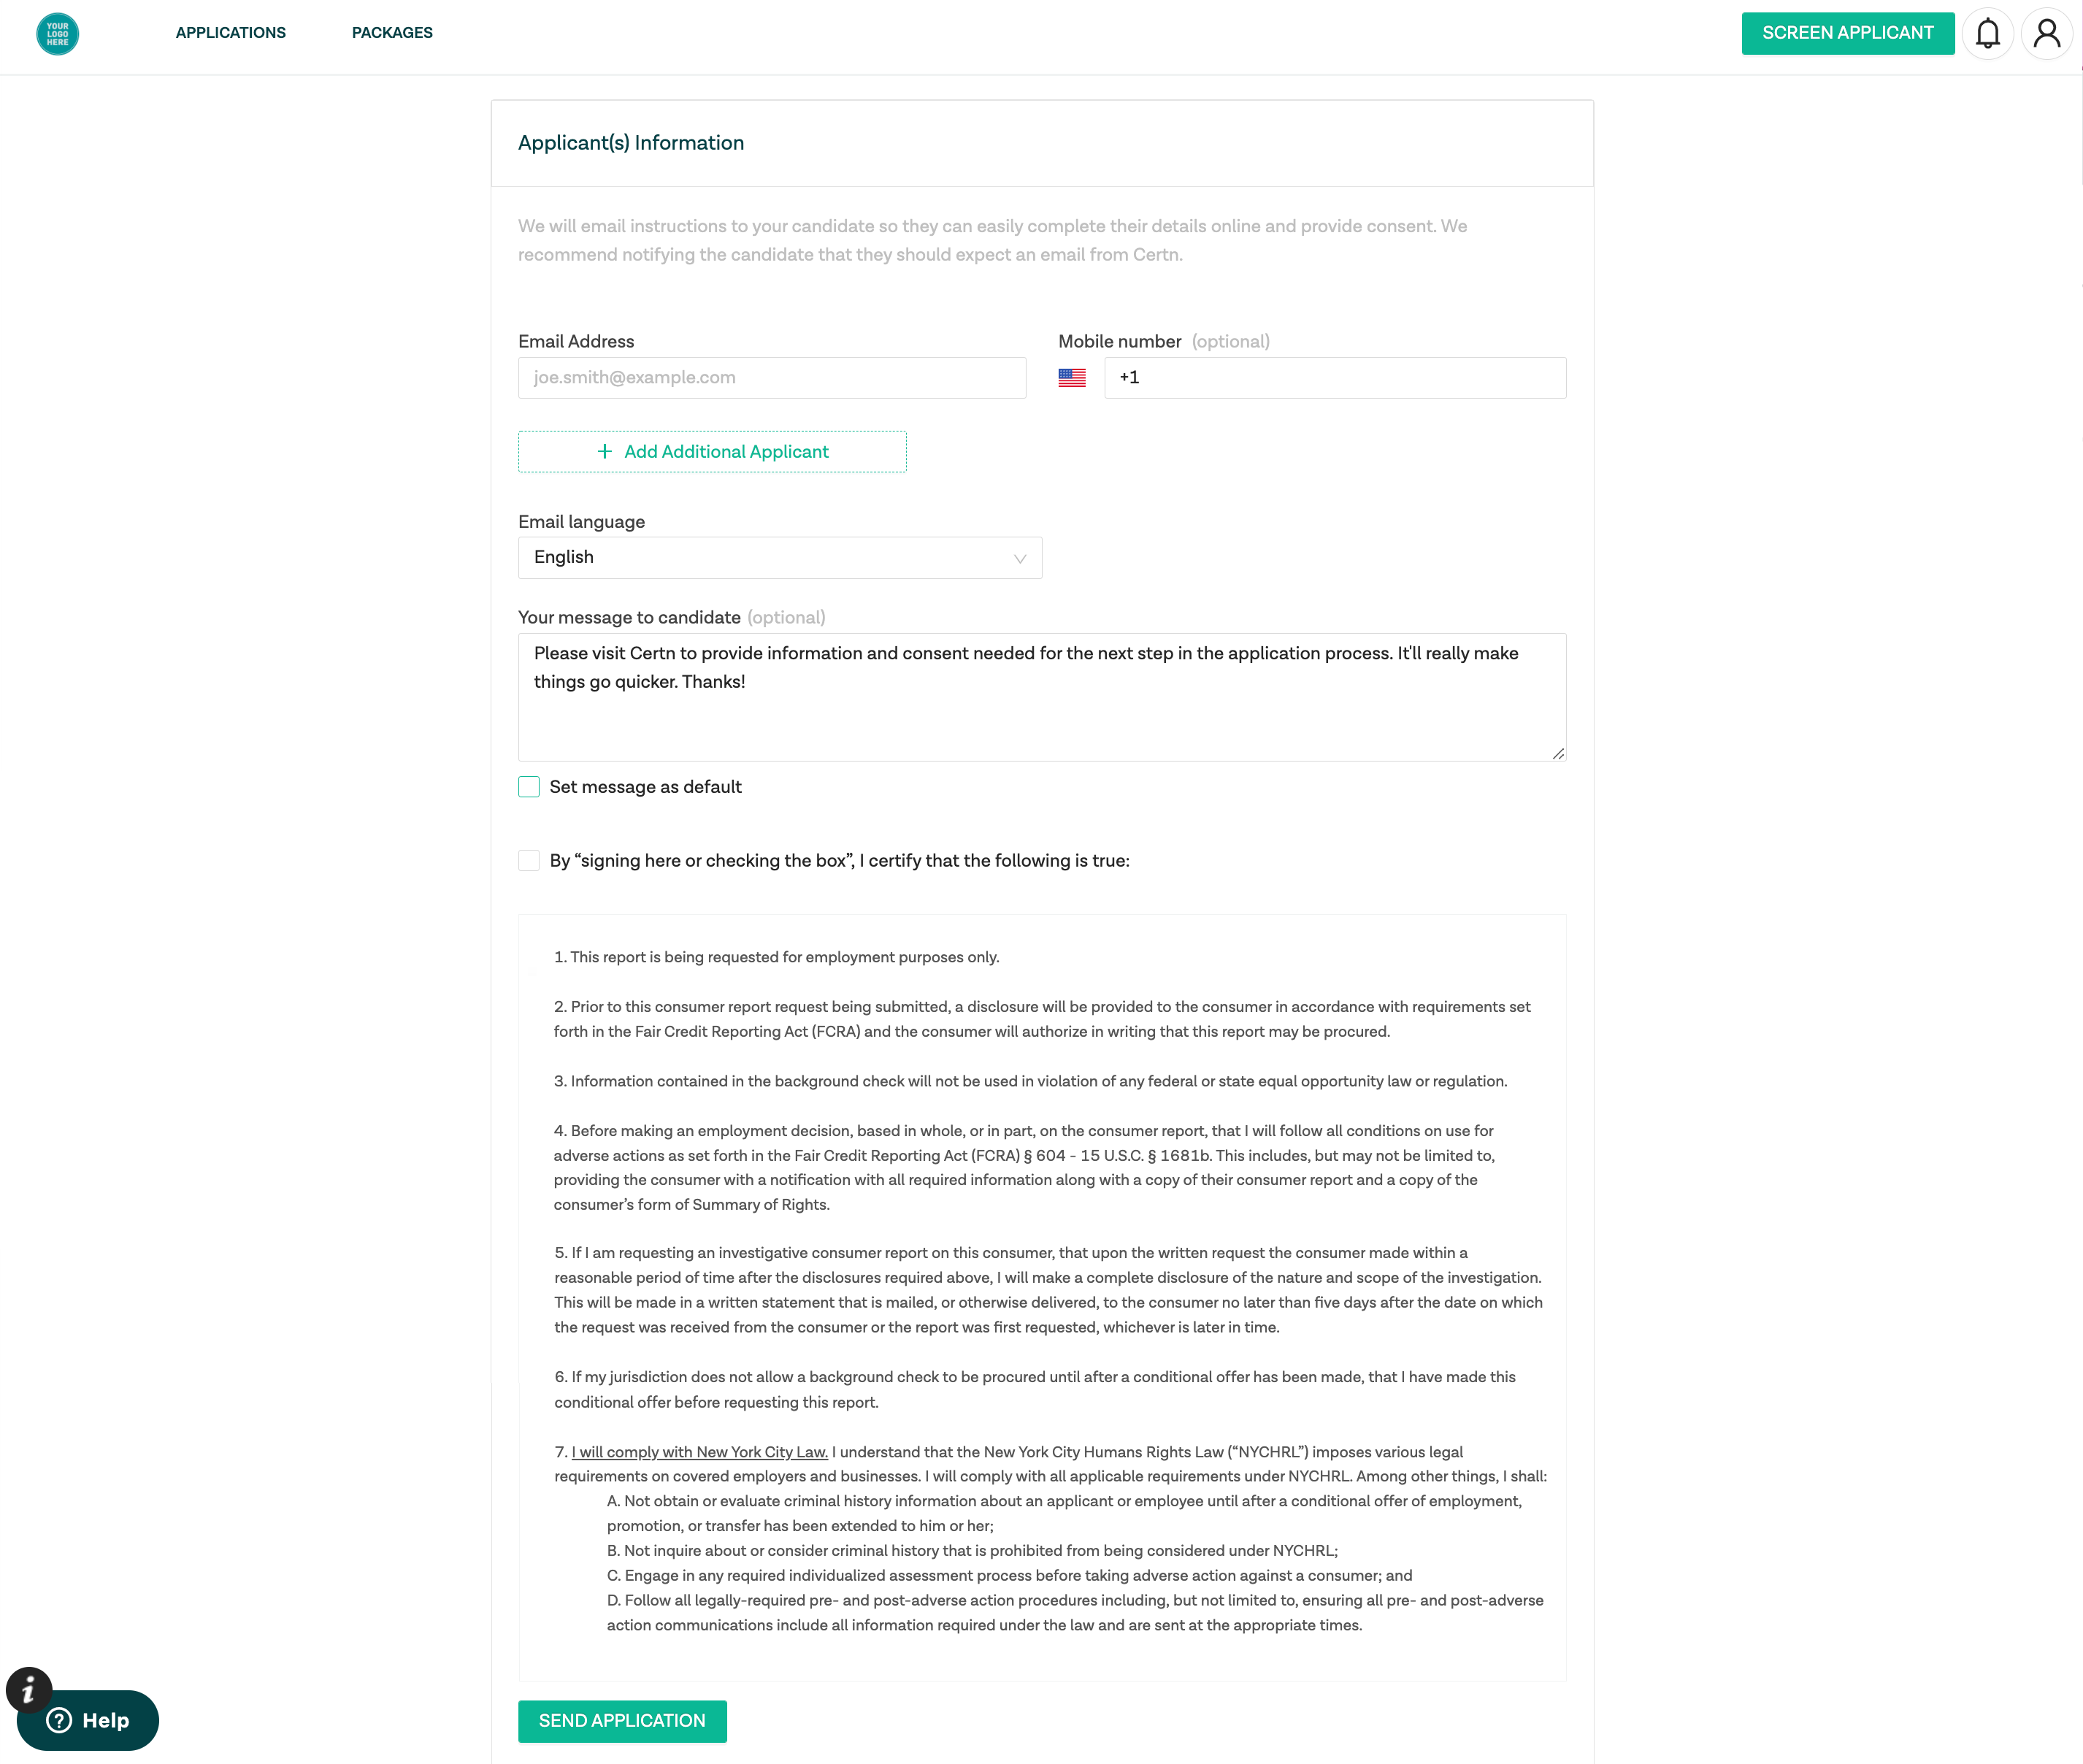Image resolution: width=2083 pixels, height=1764 pixels.
Task: Open the notifications bell
Action: click(x=1987, y=34)
